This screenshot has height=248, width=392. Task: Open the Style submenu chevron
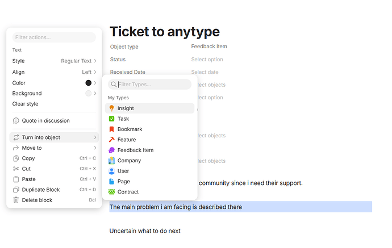tap(95, 61)
